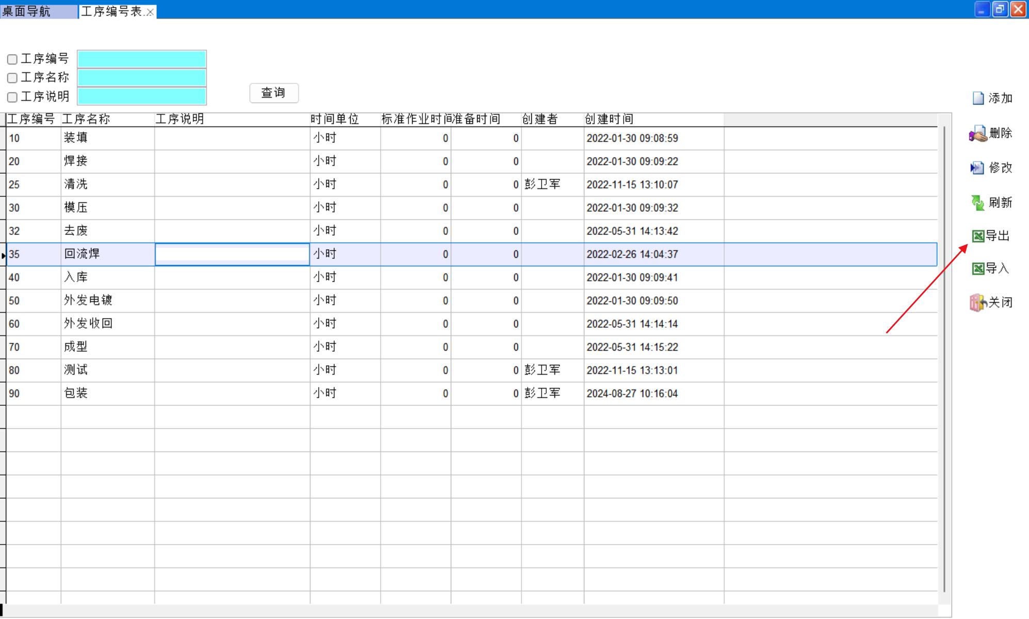
Task: Click the 工序名称 column header
Action: [86, 119]
